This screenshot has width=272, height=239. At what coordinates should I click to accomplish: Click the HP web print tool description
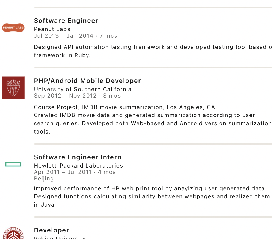tap(149, 188)
